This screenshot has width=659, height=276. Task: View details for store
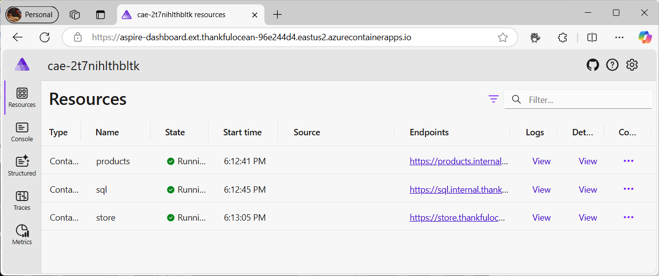[588, 218]
